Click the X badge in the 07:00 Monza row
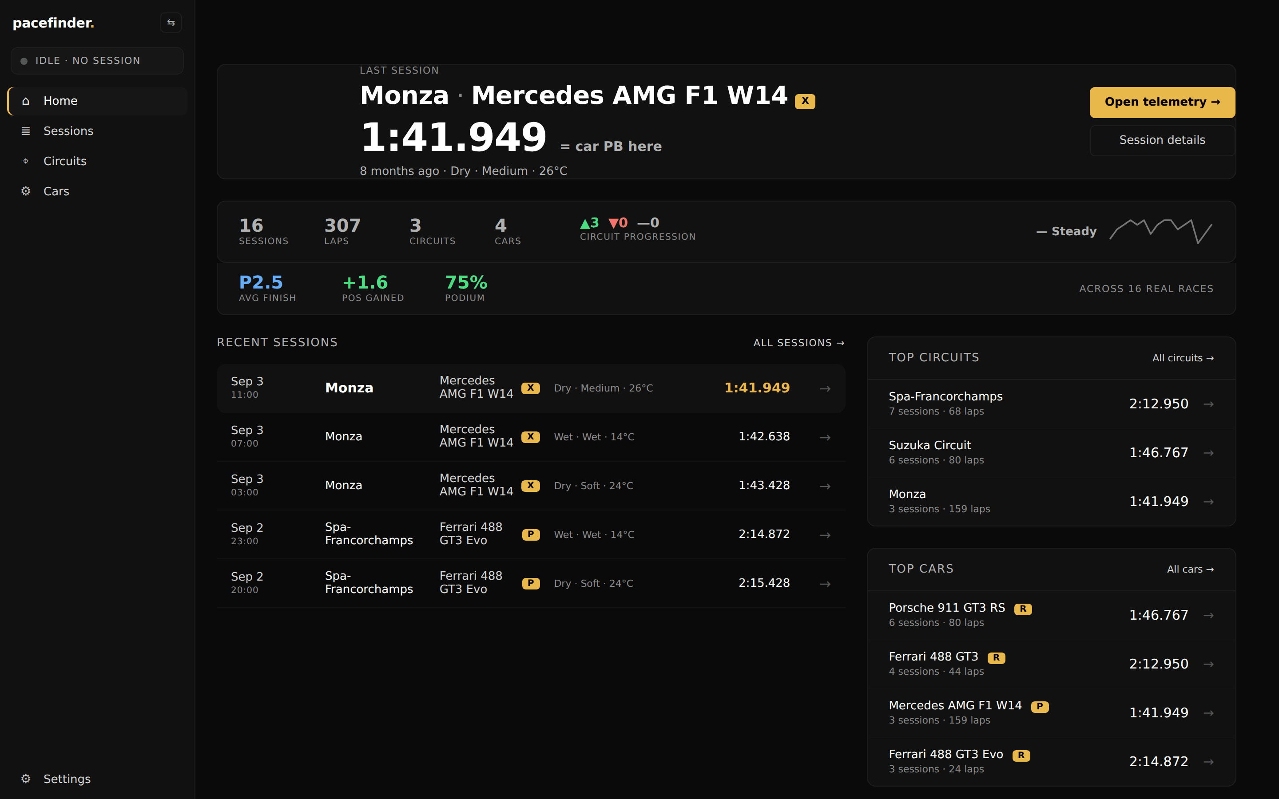Image resolution: width=1279 pixels, height=799 pixels. coord(531,437)
